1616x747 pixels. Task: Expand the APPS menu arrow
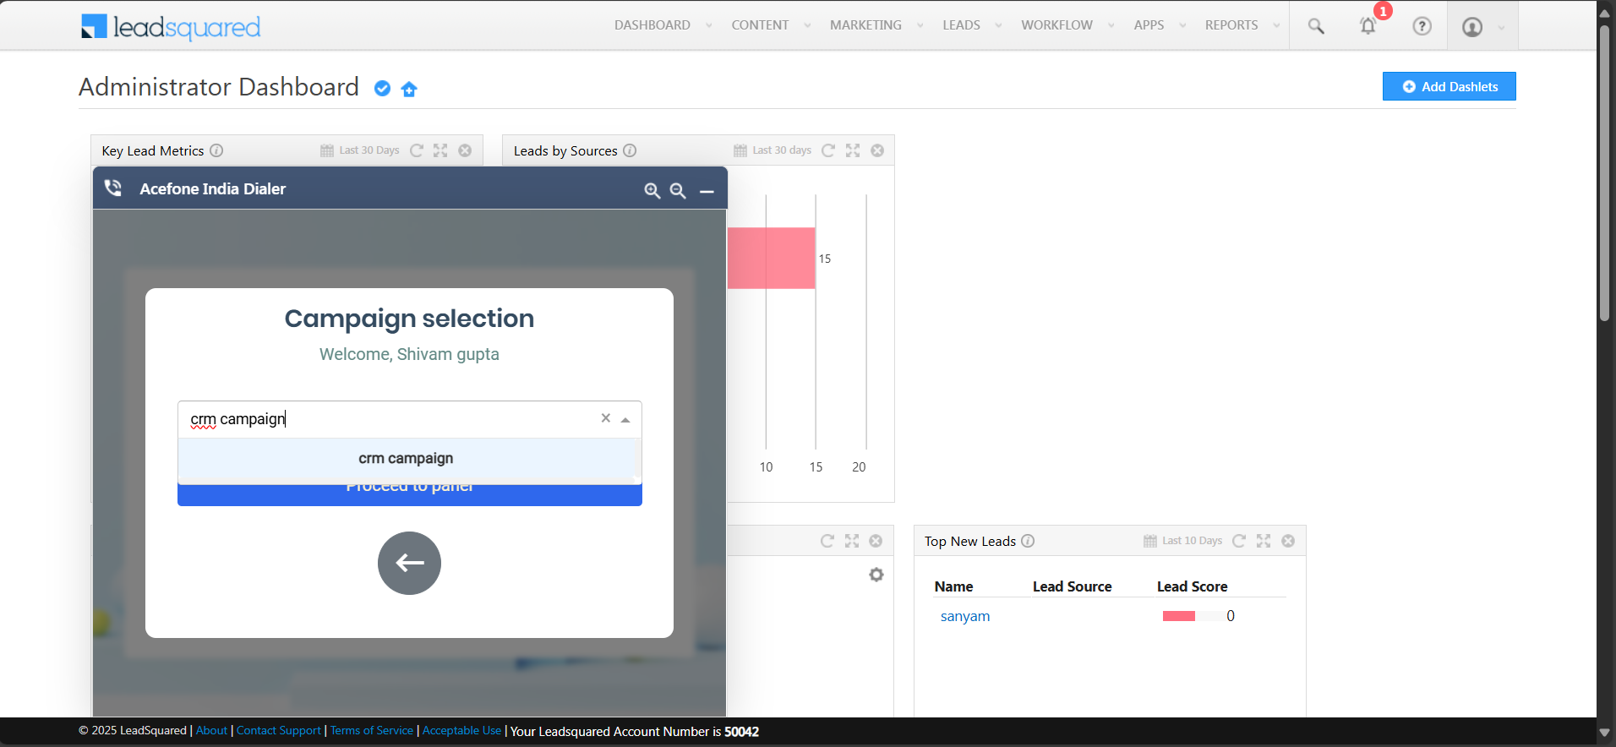[1182, 25]
